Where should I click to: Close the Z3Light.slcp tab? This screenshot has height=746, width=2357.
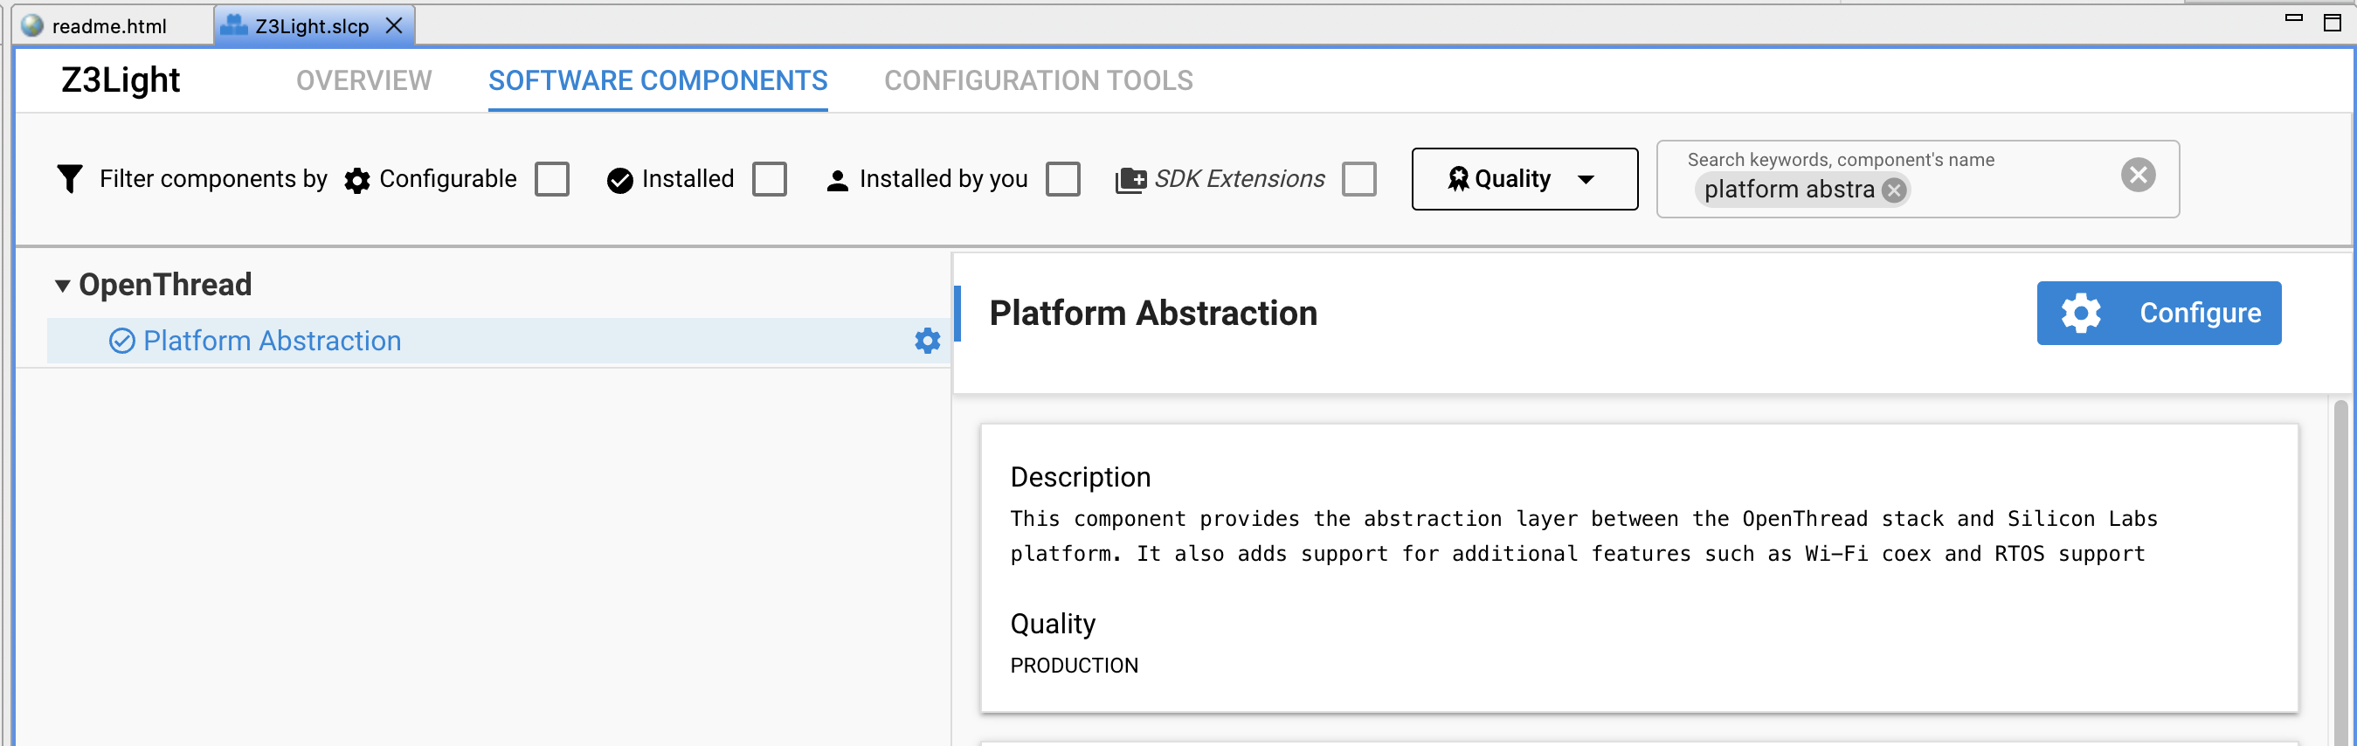394,25
